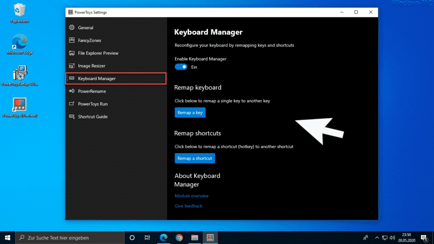The height and width of the screenshot is (244, 434).
Task: Minimize the PowerToys Settings window
Action: pos(342,12)
